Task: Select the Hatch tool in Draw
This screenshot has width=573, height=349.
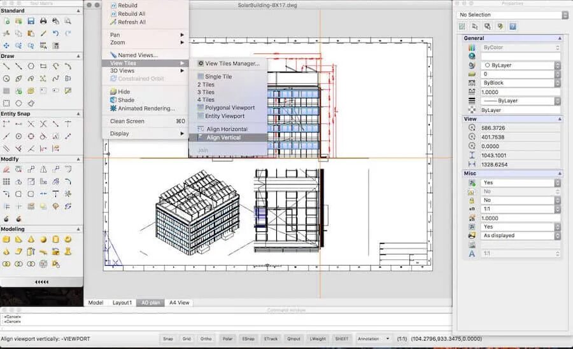Action: point(6,90)
